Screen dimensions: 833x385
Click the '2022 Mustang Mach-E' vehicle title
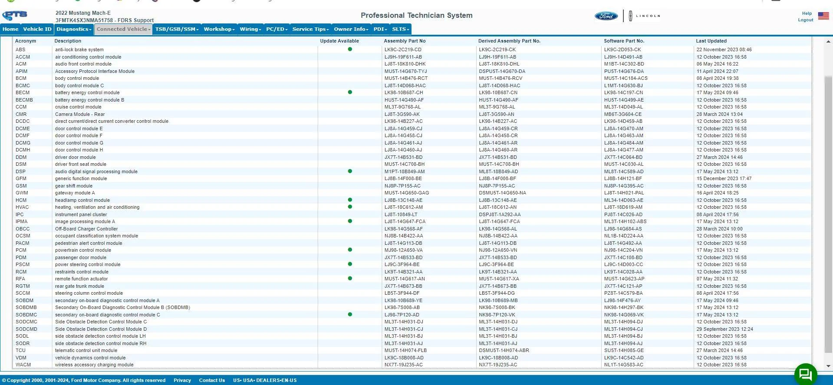pos(83,13)
